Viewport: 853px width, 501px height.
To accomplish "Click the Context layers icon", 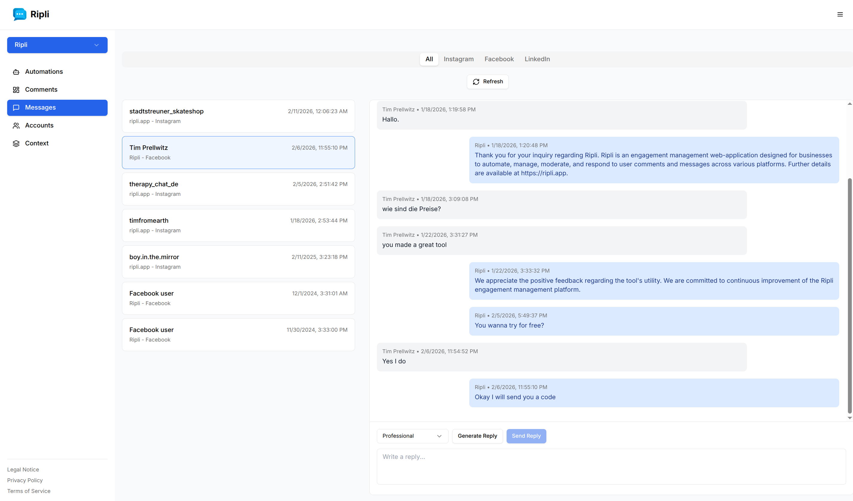I will [x=16, y=143].
